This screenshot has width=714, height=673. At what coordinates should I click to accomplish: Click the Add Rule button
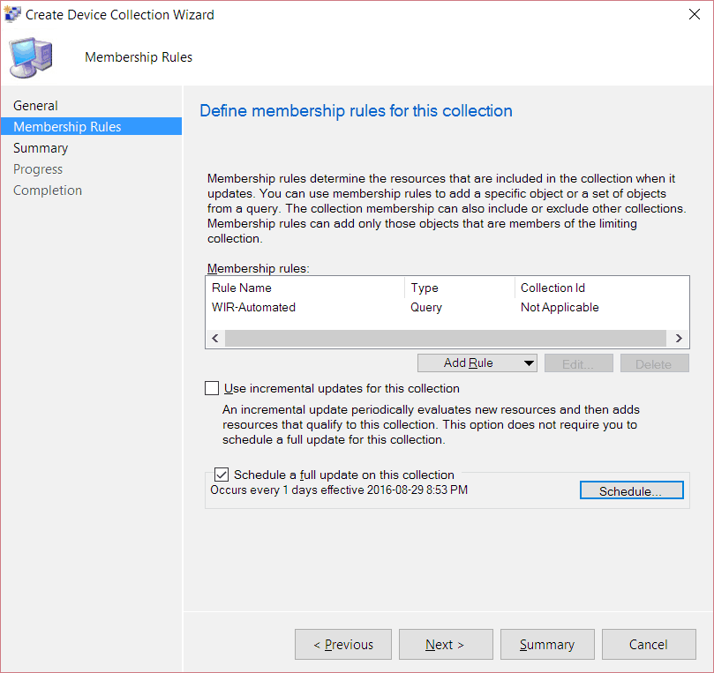tap(469, 363)
